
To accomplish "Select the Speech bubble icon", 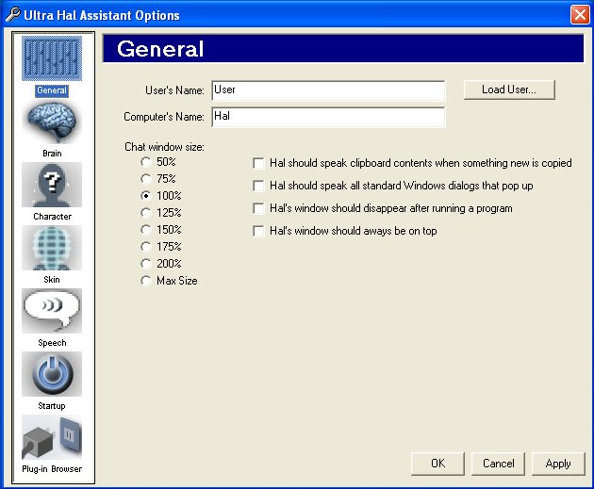I will click(52, 311).
